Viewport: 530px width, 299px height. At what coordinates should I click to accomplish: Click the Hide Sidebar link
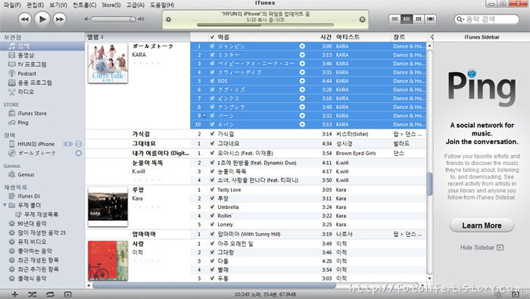point(482,248)
